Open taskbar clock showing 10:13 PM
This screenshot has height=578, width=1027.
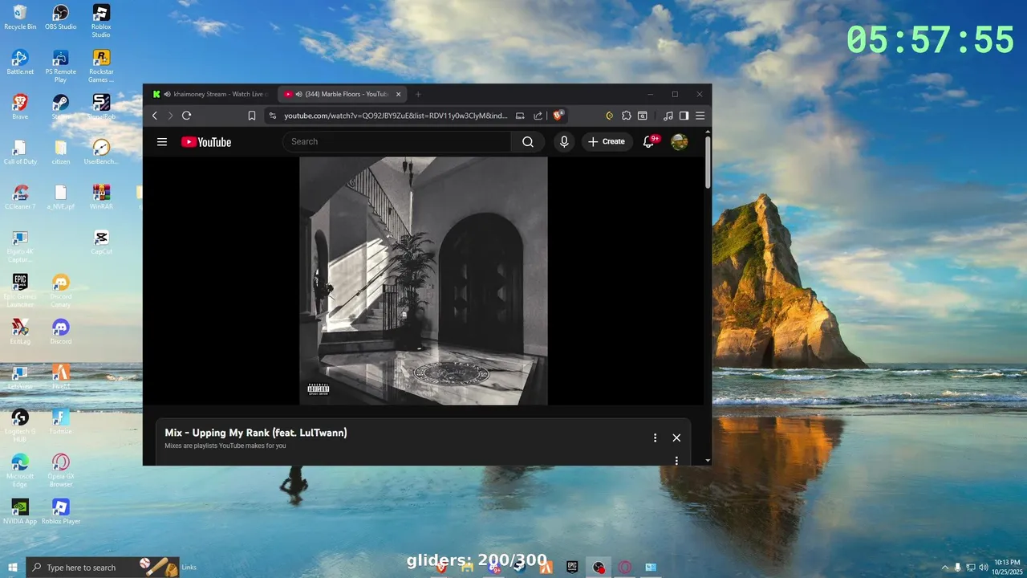pyautogui.click(x=1007, y=568)
